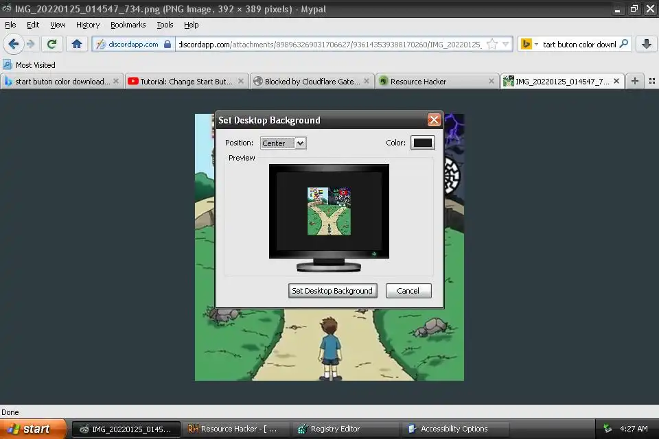
Task: Switch to Accessibility Options taskbar window
Action: [455, 429]
